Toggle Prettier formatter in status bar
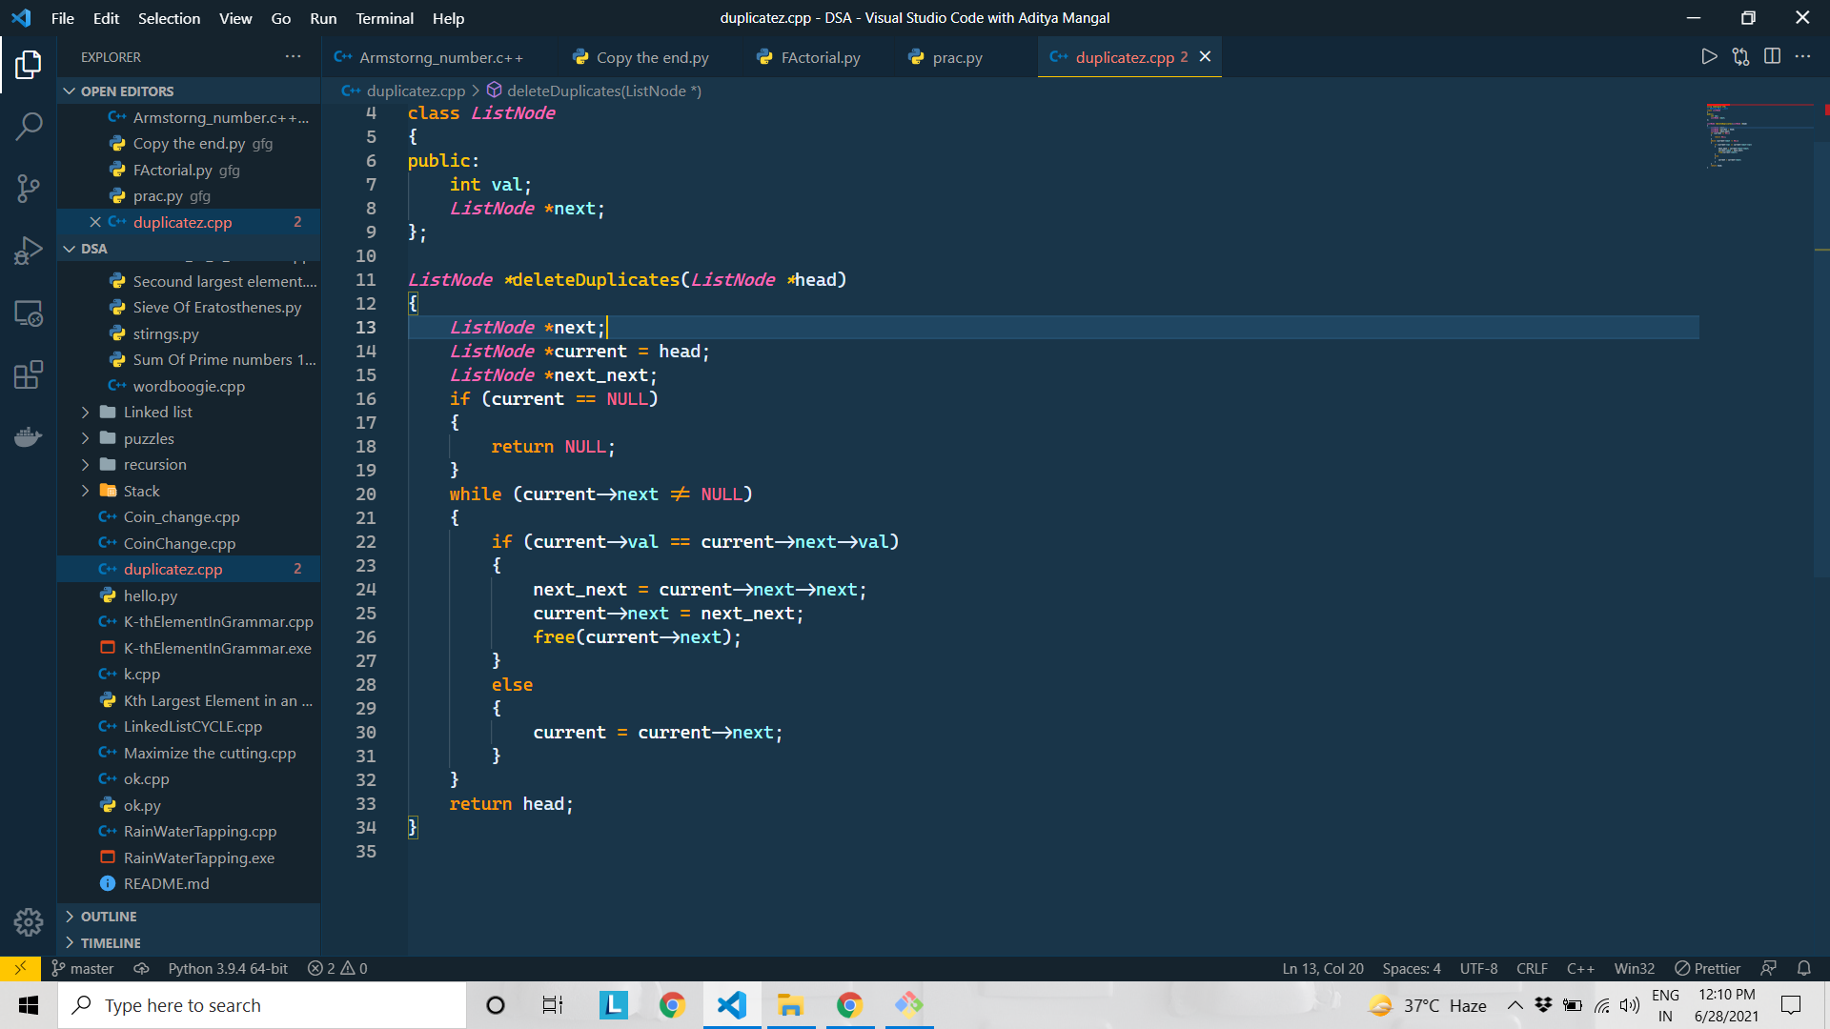Image resolution: width=1830 pixels, height=1029 pixels. (1707, 968)
